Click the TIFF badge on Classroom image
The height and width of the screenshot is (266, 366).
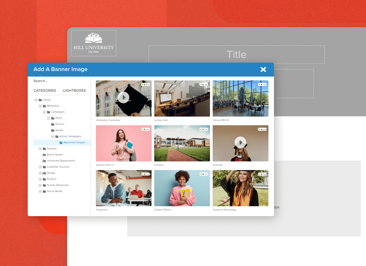[x=146, y=174]
